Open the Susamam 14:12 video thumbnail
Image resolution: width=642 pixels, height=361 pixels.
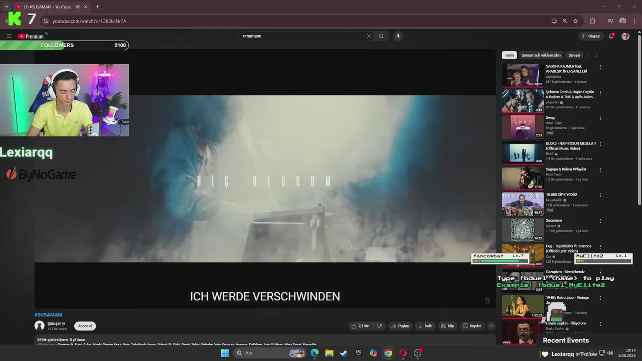click(523, 230)
